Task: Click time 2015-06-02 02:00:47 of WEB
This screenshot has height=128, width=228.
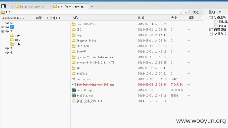Action: 152,68
